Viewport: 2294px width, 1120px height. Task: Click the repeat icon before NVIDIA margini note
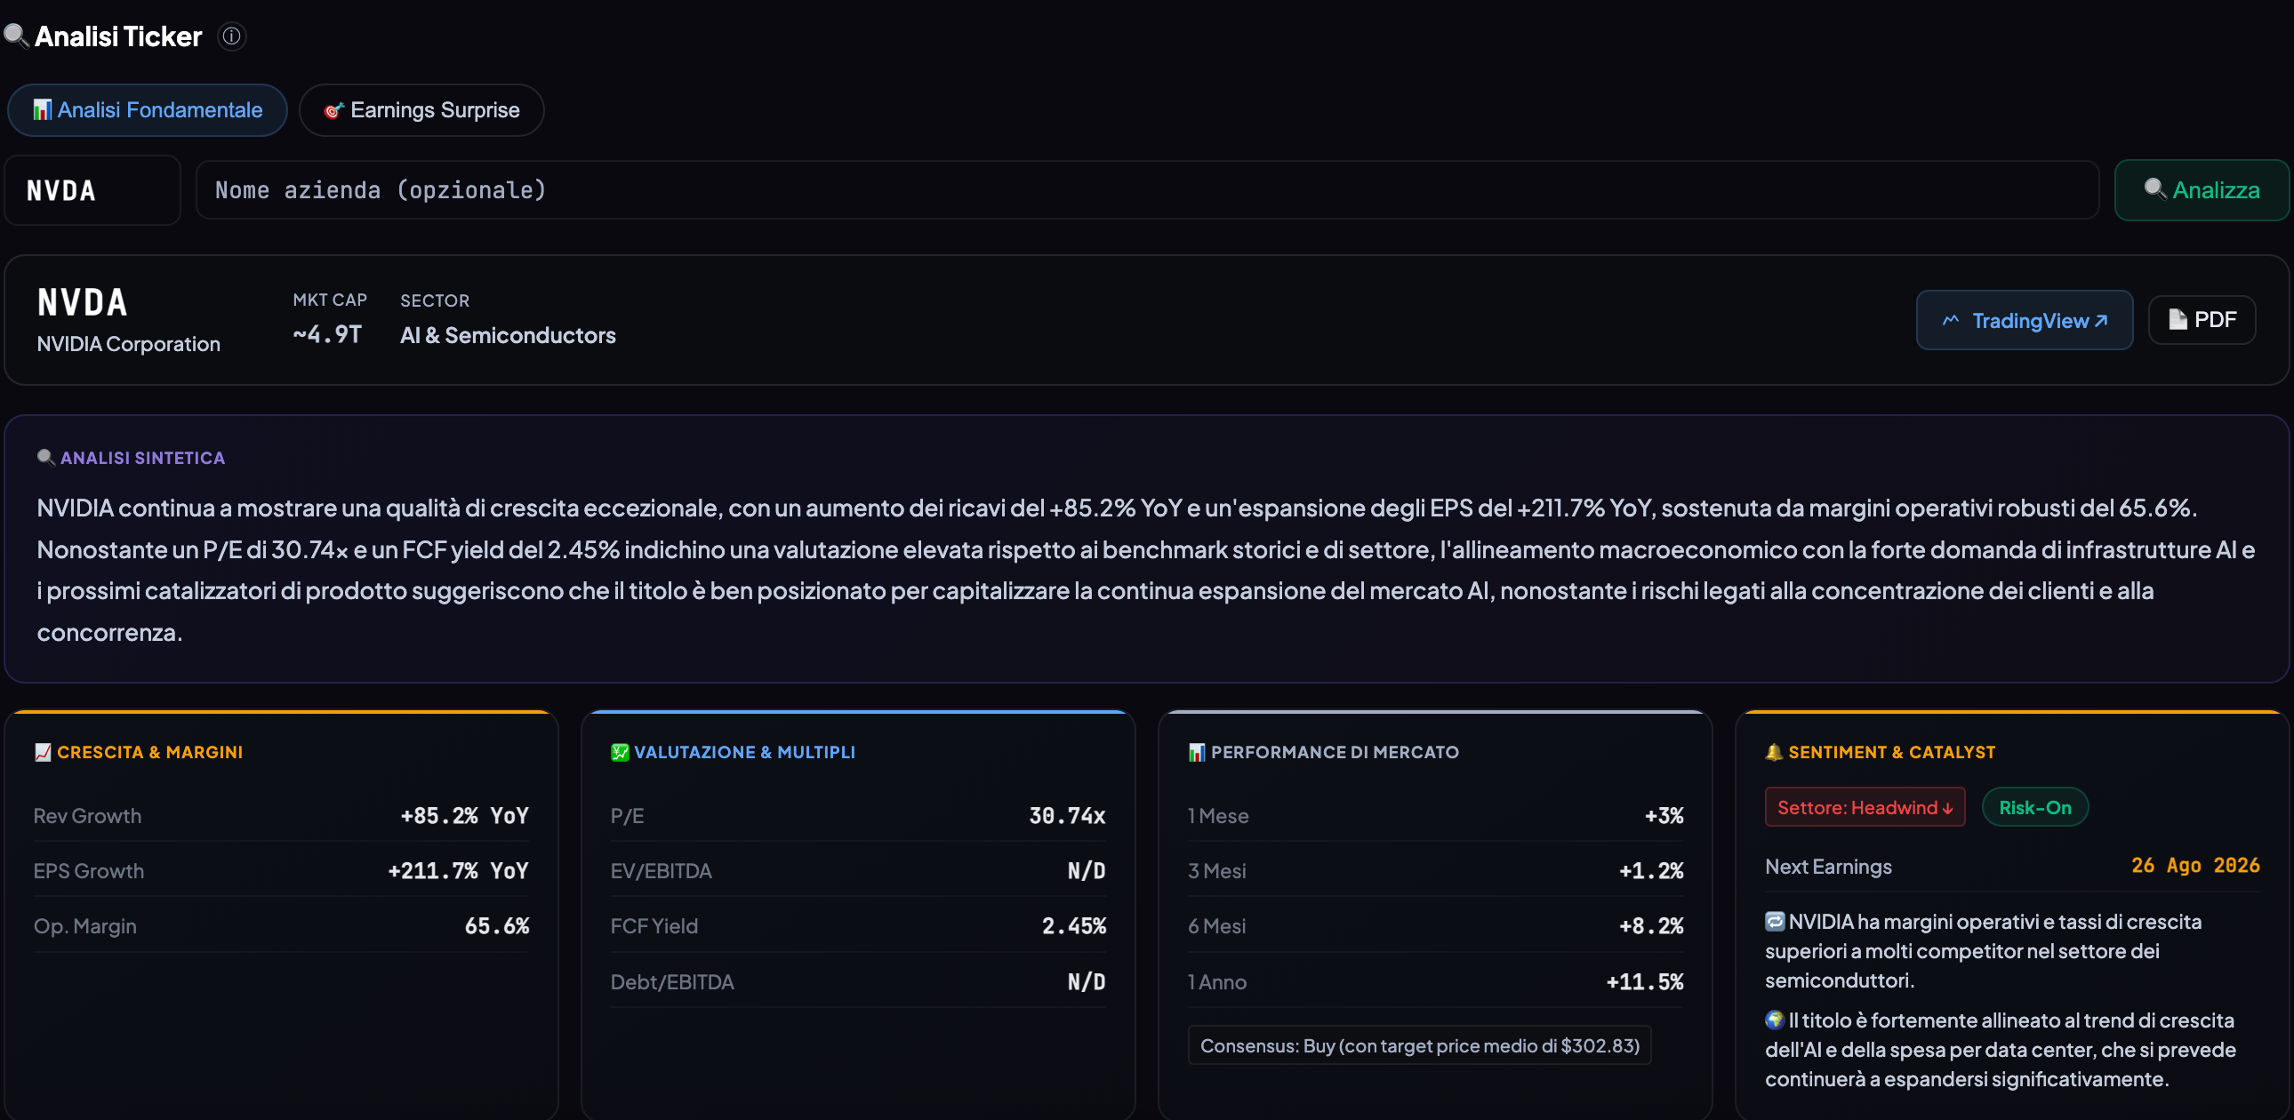pos(1775,922)
